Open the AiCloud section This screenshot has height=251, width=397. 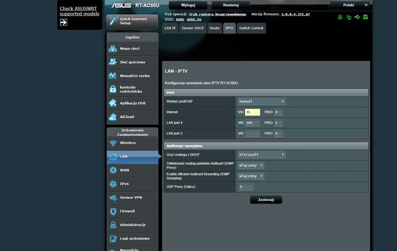click(x=132, y=117)
